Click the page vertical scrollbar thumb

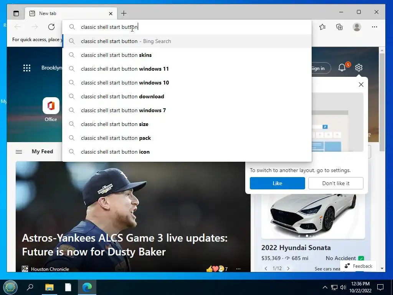tap(382, 102)
